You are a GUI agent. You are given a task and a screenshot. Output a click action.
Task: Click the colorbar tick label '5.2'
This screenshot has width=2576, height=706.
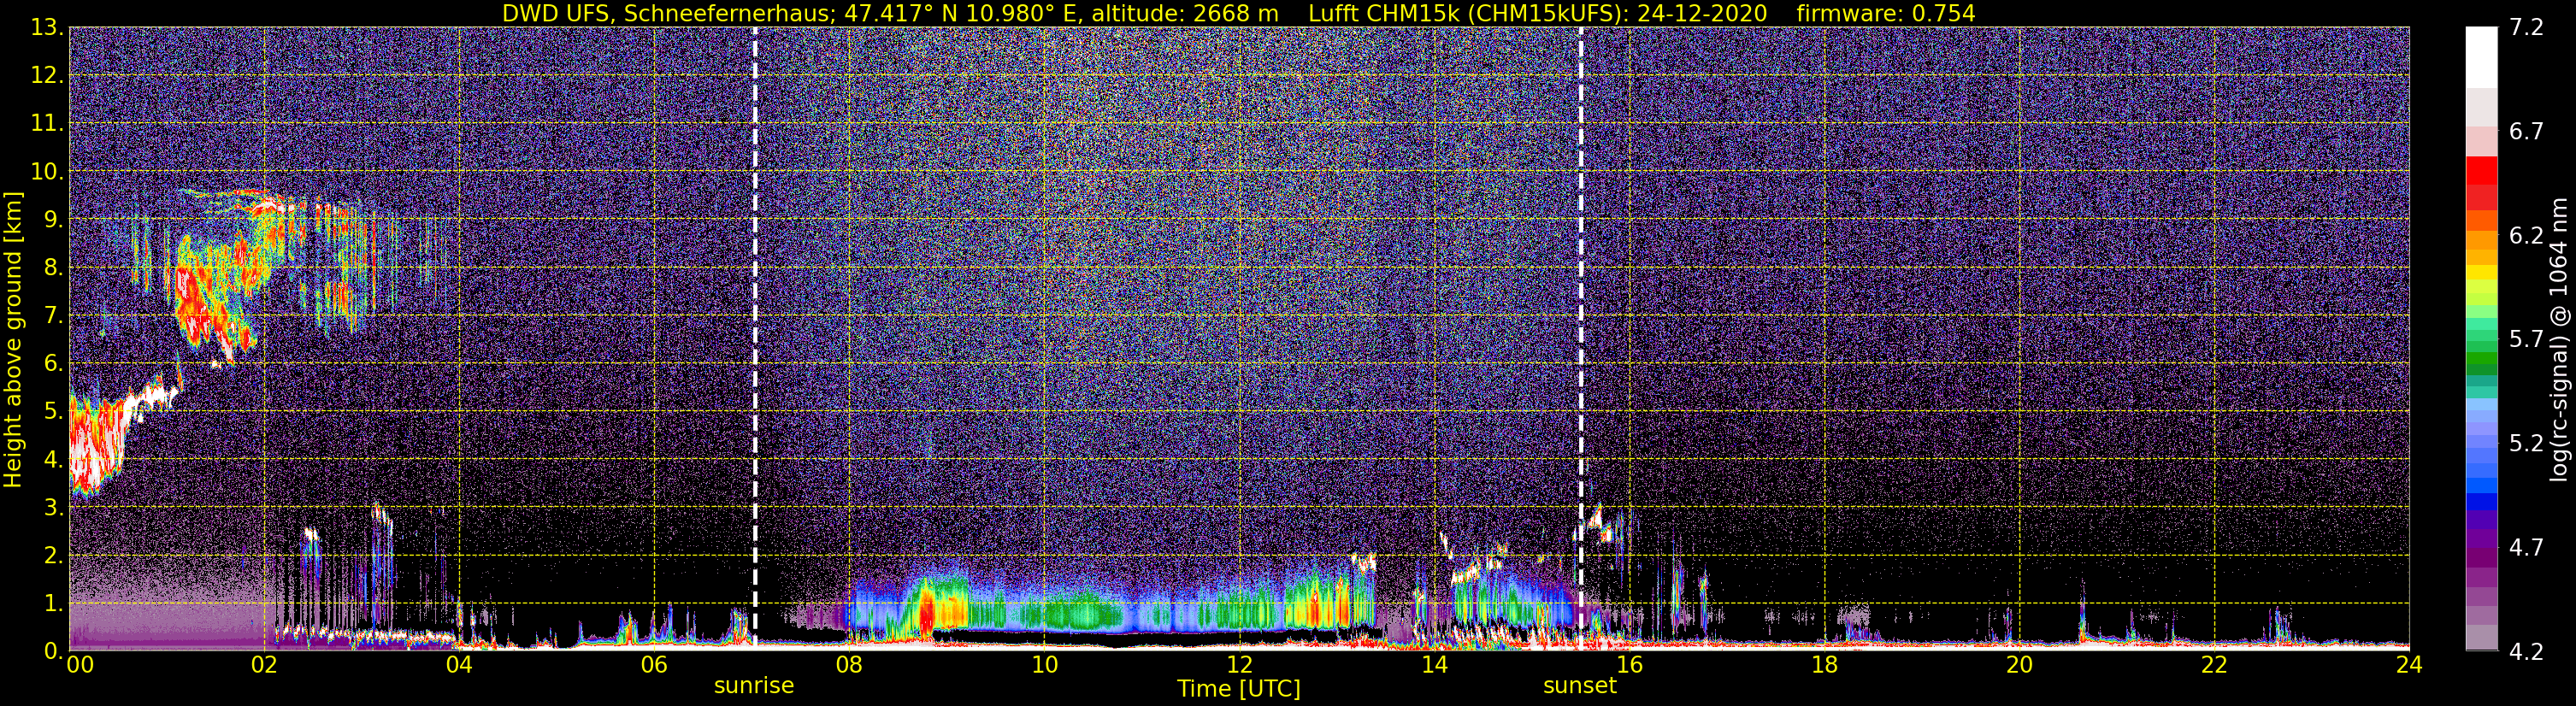coord(2527,444)
